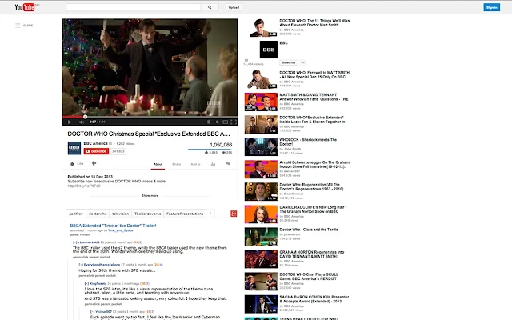Select the doctorwho subreddit tab
Viewport: 512px width, 320px height.
[98, 214]
